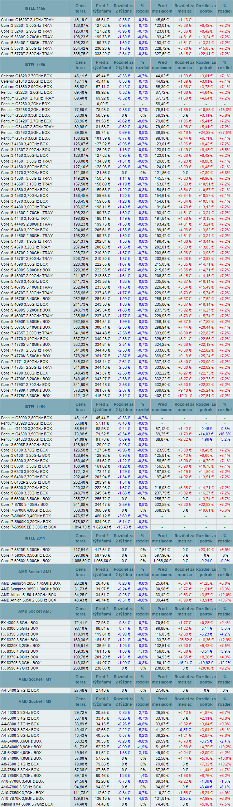
Task: Click the -16,5% half-year change cell
Action: click(225, 434)
